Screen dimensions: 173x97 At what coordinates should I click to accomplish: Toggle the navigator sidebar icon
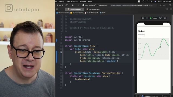click(x=67, y=5)
